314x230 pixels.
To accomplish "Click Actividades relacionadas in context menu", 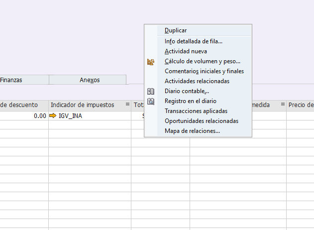I will (x=197, y=81).
